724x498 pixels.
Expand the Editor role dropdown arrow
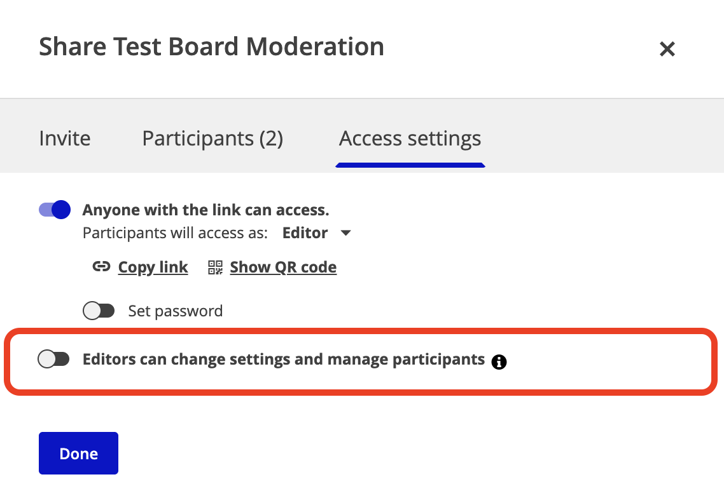coord(346,233)
